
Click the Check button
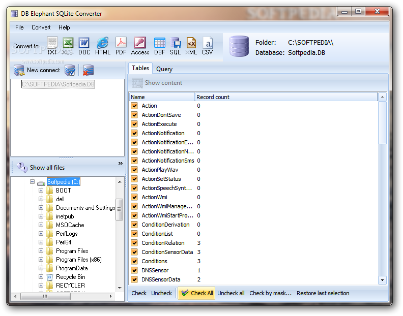pyautogui.click(x=139, y=293)
